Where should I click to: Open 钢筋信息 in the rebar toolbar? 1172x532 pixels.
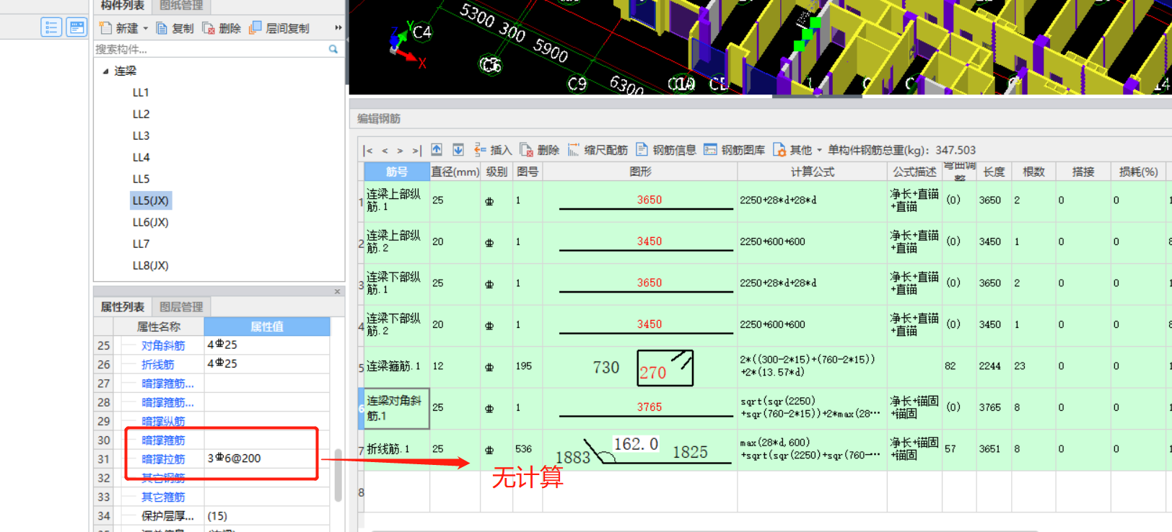666,150
